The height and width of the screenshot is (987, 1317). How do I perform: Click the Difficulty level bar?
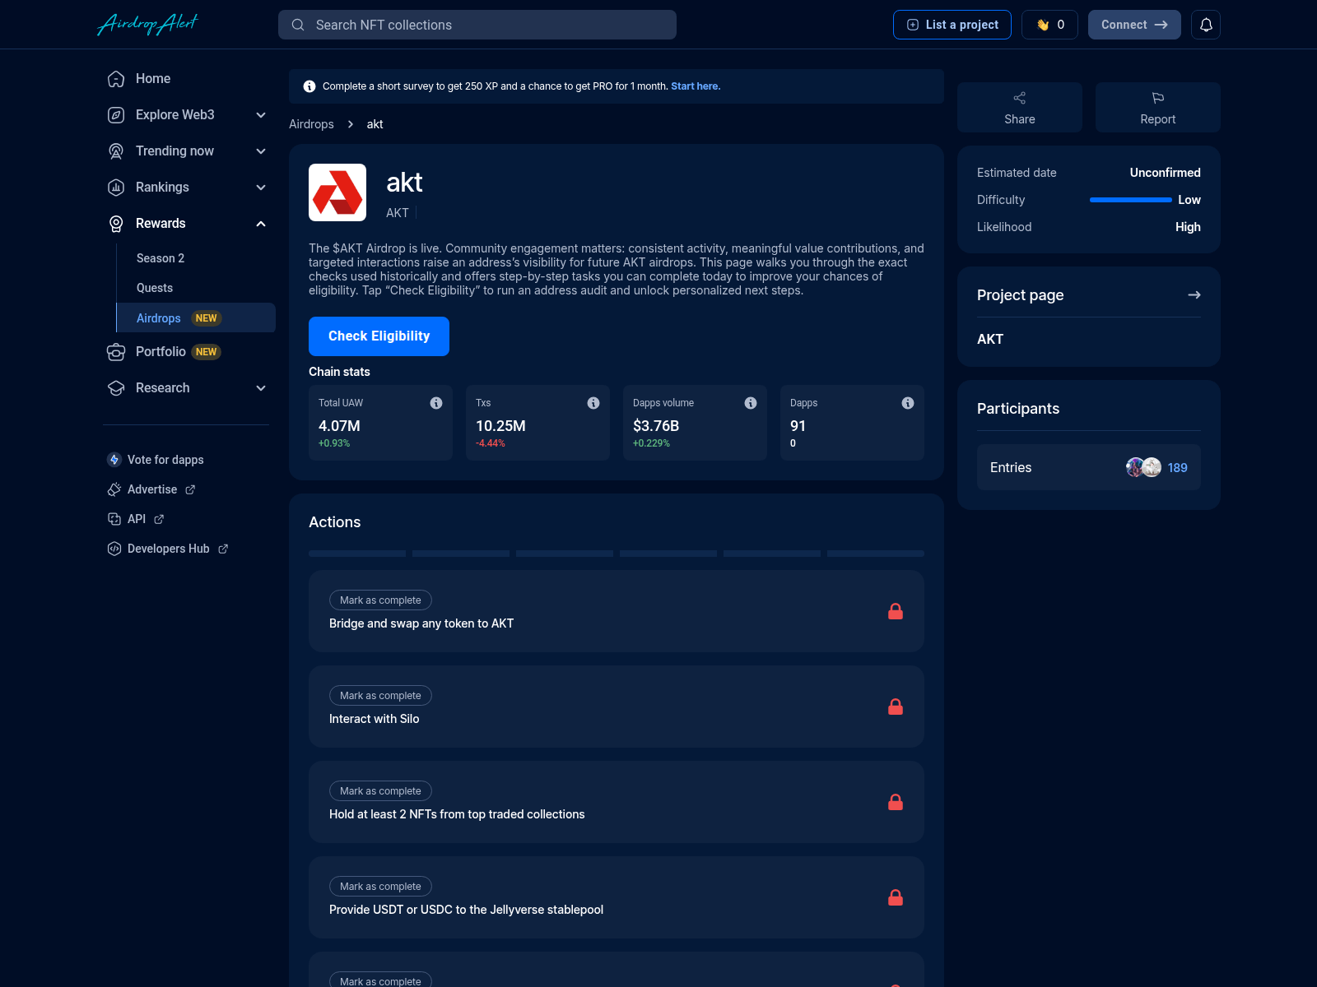1129,199
